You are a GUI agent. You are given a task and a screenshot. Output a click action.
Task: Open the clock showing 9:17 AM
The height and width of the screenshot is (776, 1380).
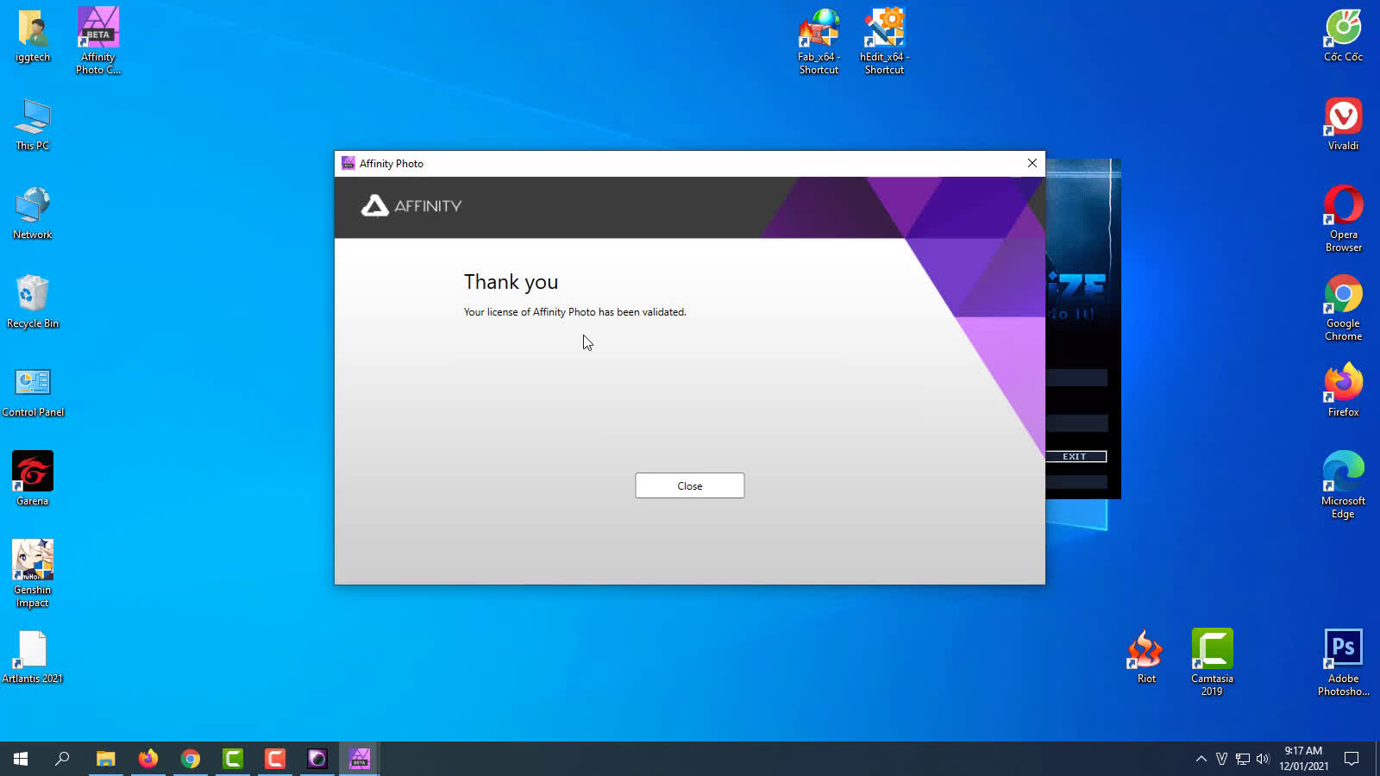(x=1303, y=759)
